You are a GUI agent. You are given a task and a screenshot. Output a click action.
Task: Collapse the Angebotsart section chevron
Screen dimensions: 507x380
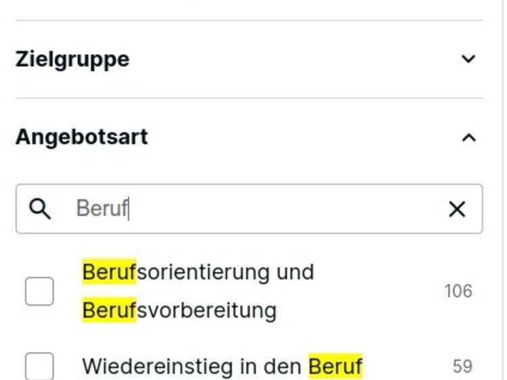[x=468, y=138]
